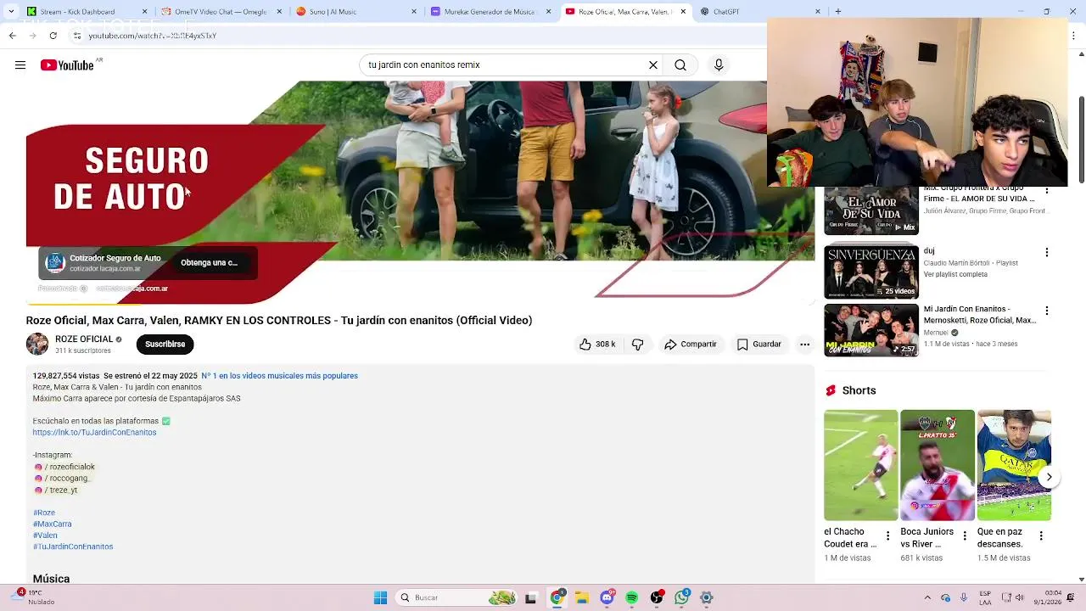The height and width of the screenshot is (611, 1086).
Task: Share the video via Compartir
Action: point(691,345)
